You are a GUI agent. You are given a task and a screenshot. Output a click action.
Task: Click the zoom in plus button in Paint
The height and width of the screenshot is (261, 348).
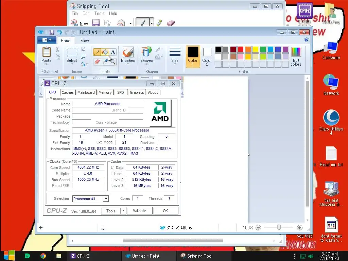click(x=299, y=227)
